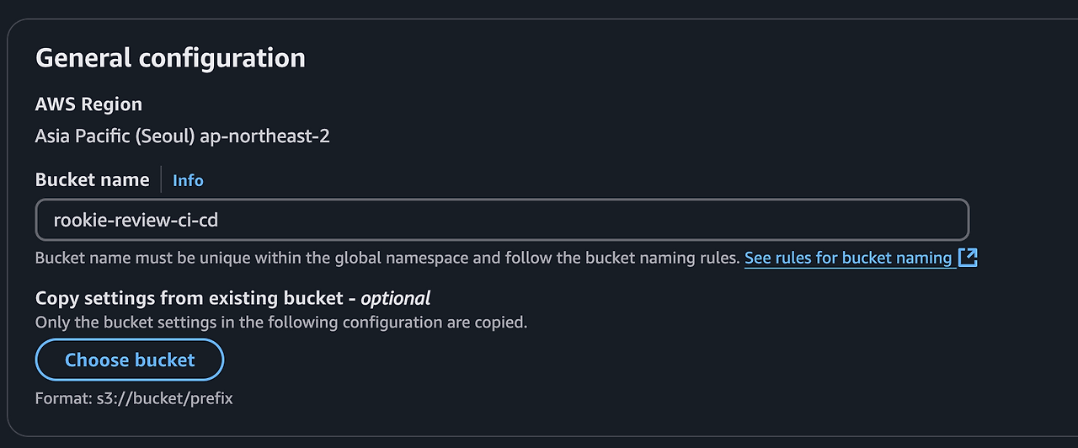Click the ap-northeast-2 region code
Screen dimensions: 1078x448
[264, 136]
